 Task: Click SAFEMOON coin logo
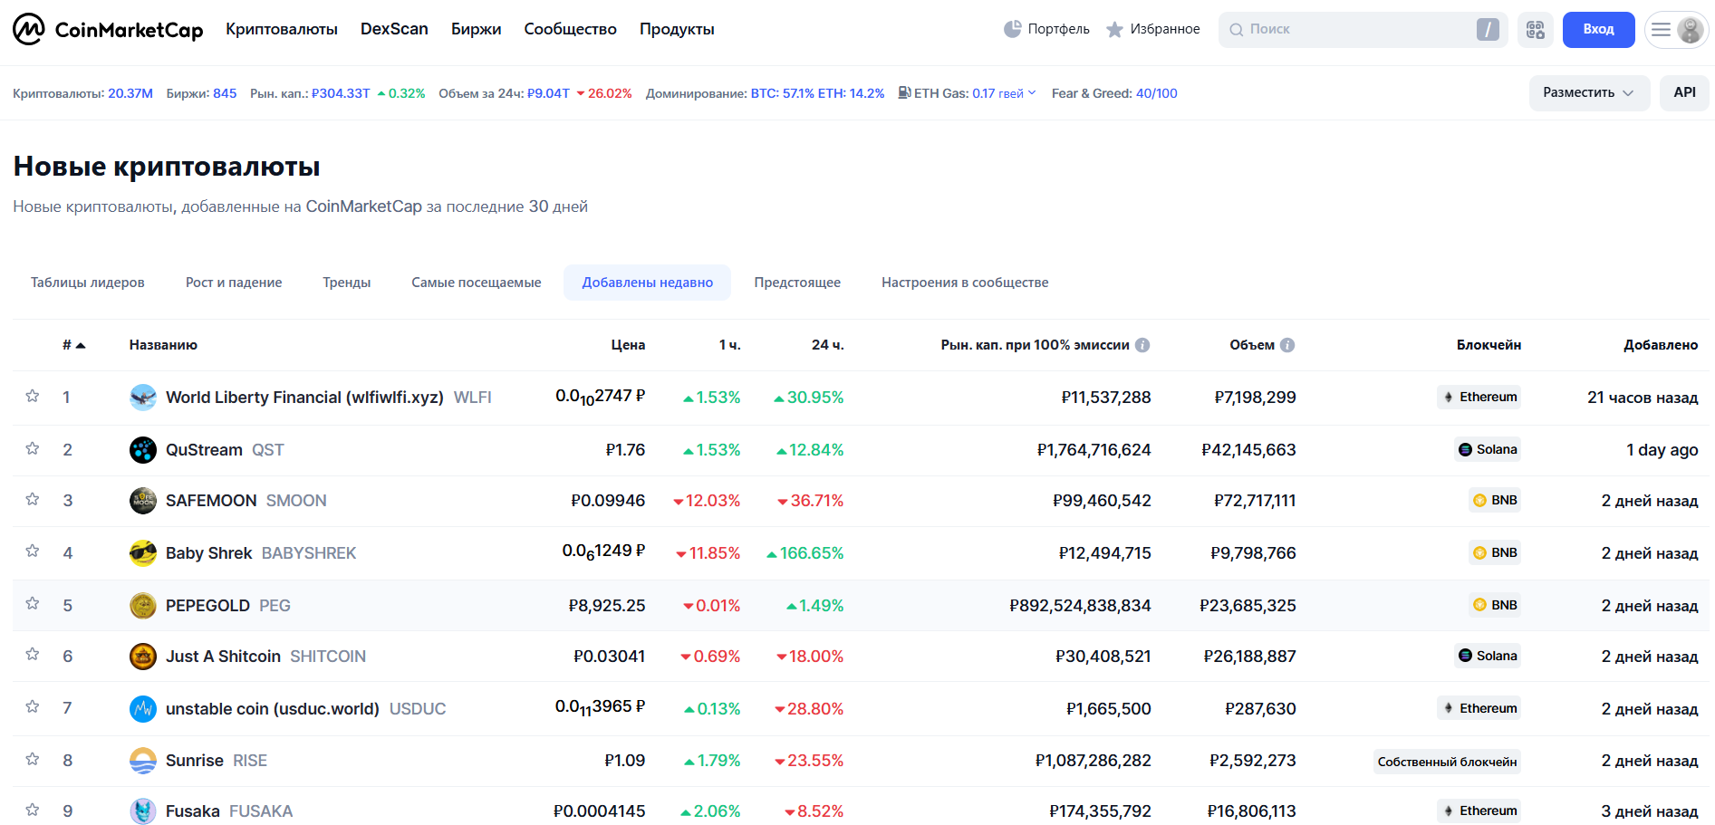pyautogui.click(x=143, y=501)
